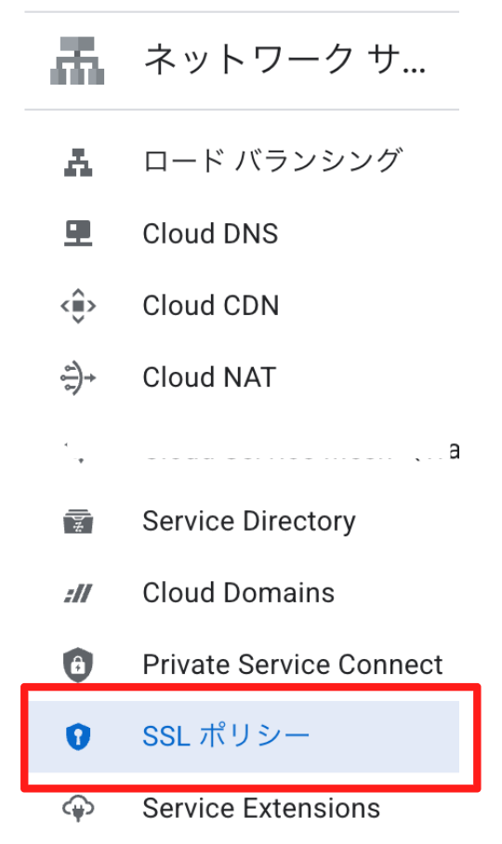Image resolution: width=502 pixels, height=844 pixels.
Task: Open the ネットワーク サ... section header
Action: click(x=242, y=60)
